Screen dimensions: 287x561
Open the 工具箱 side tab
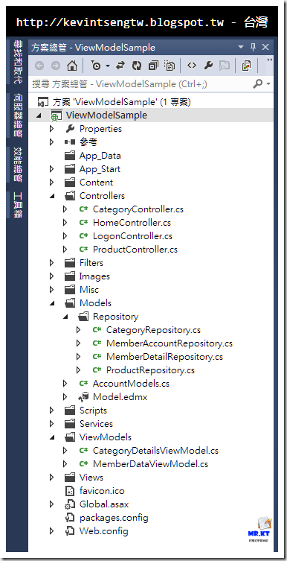point(17,205)
